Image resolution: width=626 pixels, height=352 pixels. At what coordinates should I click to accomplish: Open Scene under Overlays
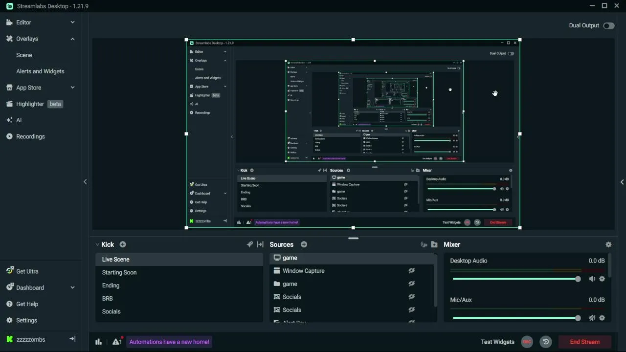[x=24, y=55]
